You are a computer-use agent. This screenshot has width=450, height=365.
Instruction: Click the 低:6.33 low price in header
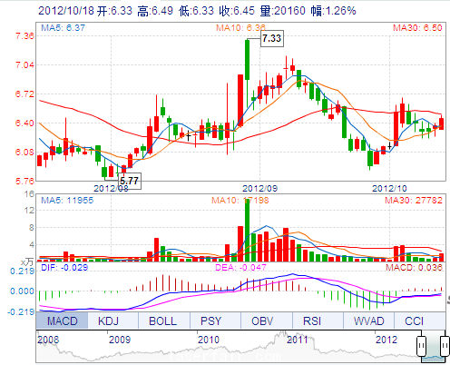(196, 11)
